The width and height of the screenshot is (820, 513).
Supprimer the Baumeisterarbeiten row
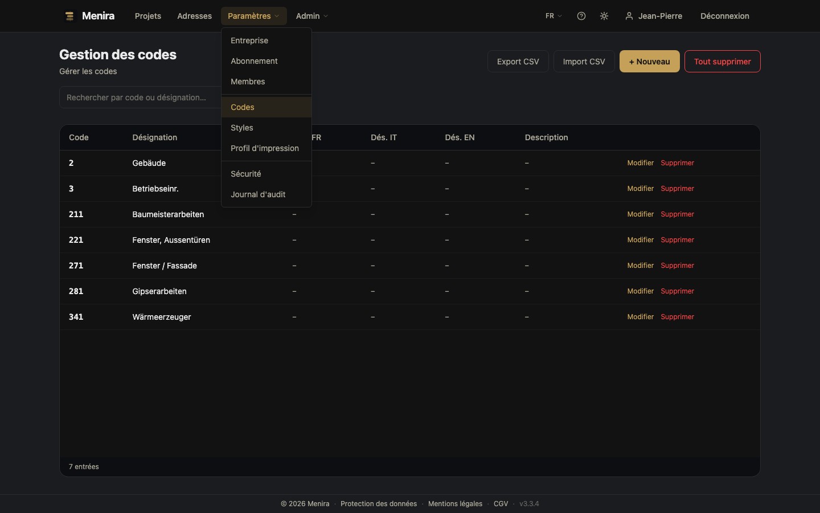(677, 214)
